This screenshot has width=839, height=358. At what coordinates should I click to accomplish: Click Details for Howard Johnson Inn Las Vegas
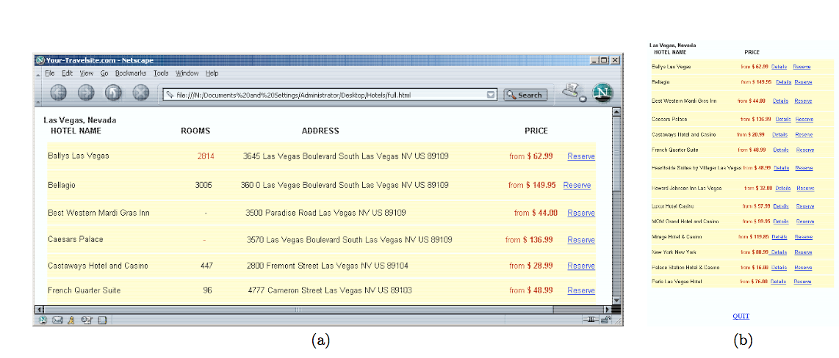tap(783, 188)
